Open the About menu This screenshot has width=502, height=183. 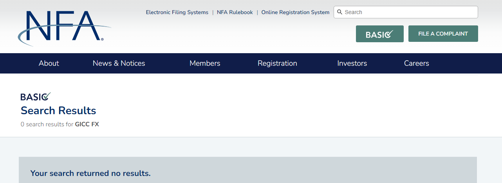click(49, 63)
